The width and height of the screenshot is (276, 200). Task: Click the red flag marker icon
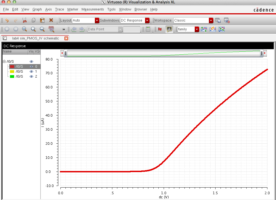point(160,29)
